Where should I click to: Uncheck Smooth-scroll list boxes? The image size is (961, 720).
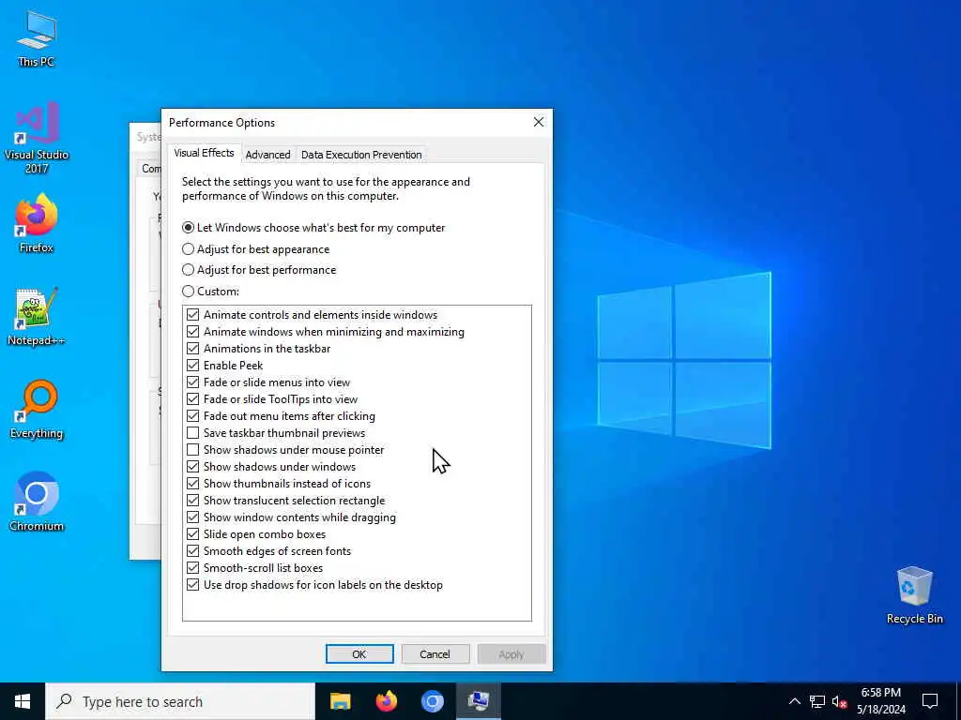(192, 568)
